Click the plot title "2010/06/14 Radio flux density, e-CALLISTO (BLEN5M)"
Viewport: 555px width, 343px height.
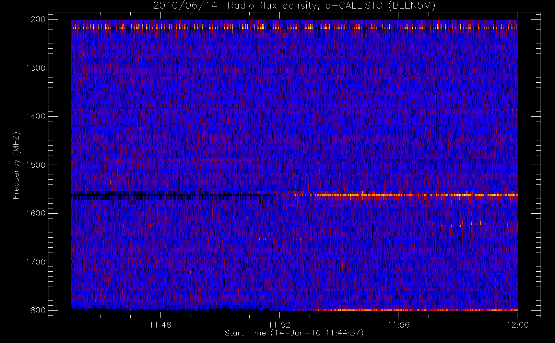tap(294, 6)
